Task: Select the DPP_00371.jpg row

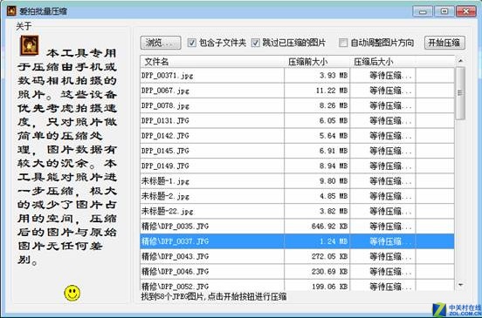Action: point(297,76)
